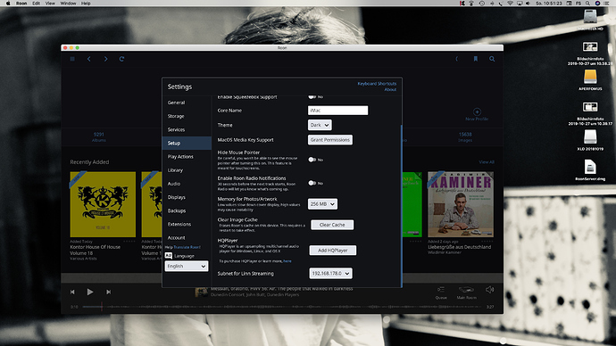Toggle the Enable Squeezebox Support switch
The height and width of the screenshot is (346, 616).
[x=312, y=96]
